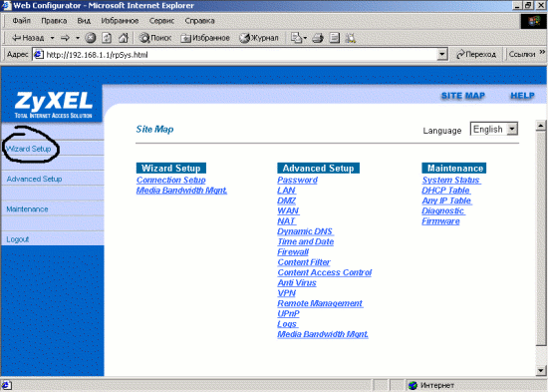Click the Internet zone icon in status bar
Image resolution: width=548 pixels, height=392 pixels.
click(x=412, y=385)
